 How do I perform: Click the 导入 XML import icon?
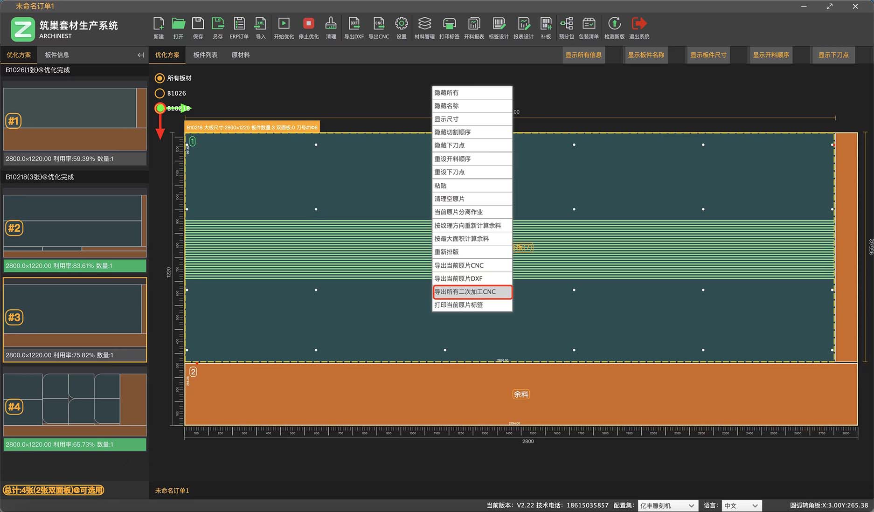pyautogui.click(x=261, y=28)
